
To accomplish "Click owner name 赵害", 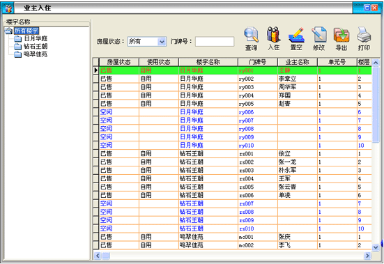I will pyautogui.click(x=284, y=104).
